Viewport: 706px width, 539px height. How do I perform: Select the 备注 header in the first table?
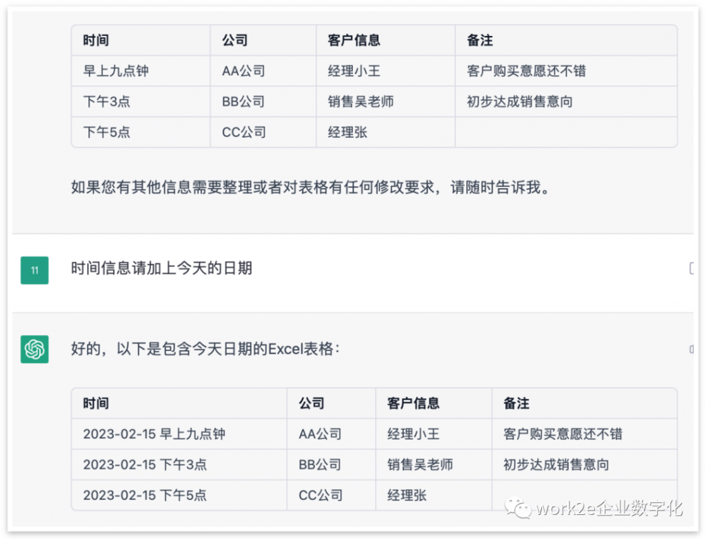(479, 40)
